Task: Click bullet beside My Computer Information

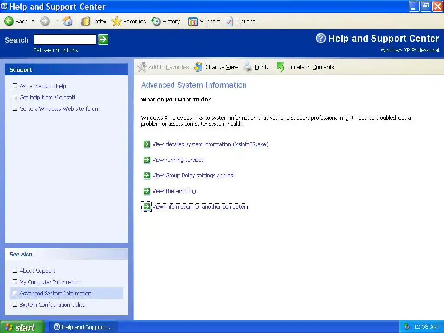Action: coord(15,282)
